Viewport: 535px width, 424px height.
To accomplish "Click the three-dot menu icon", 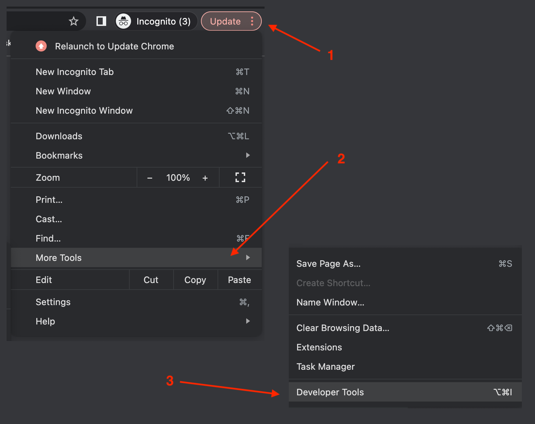I will pyautogui.click(x=252, y=21).
